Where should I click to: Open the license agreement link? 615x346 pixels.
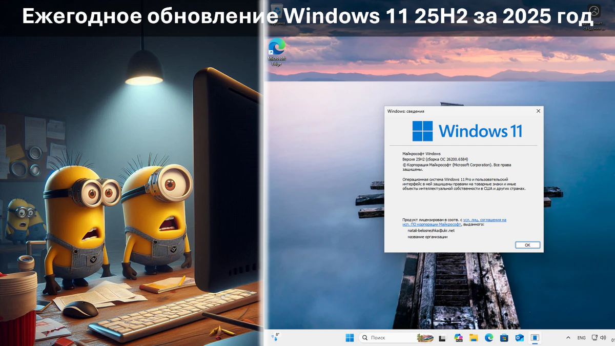484,219
